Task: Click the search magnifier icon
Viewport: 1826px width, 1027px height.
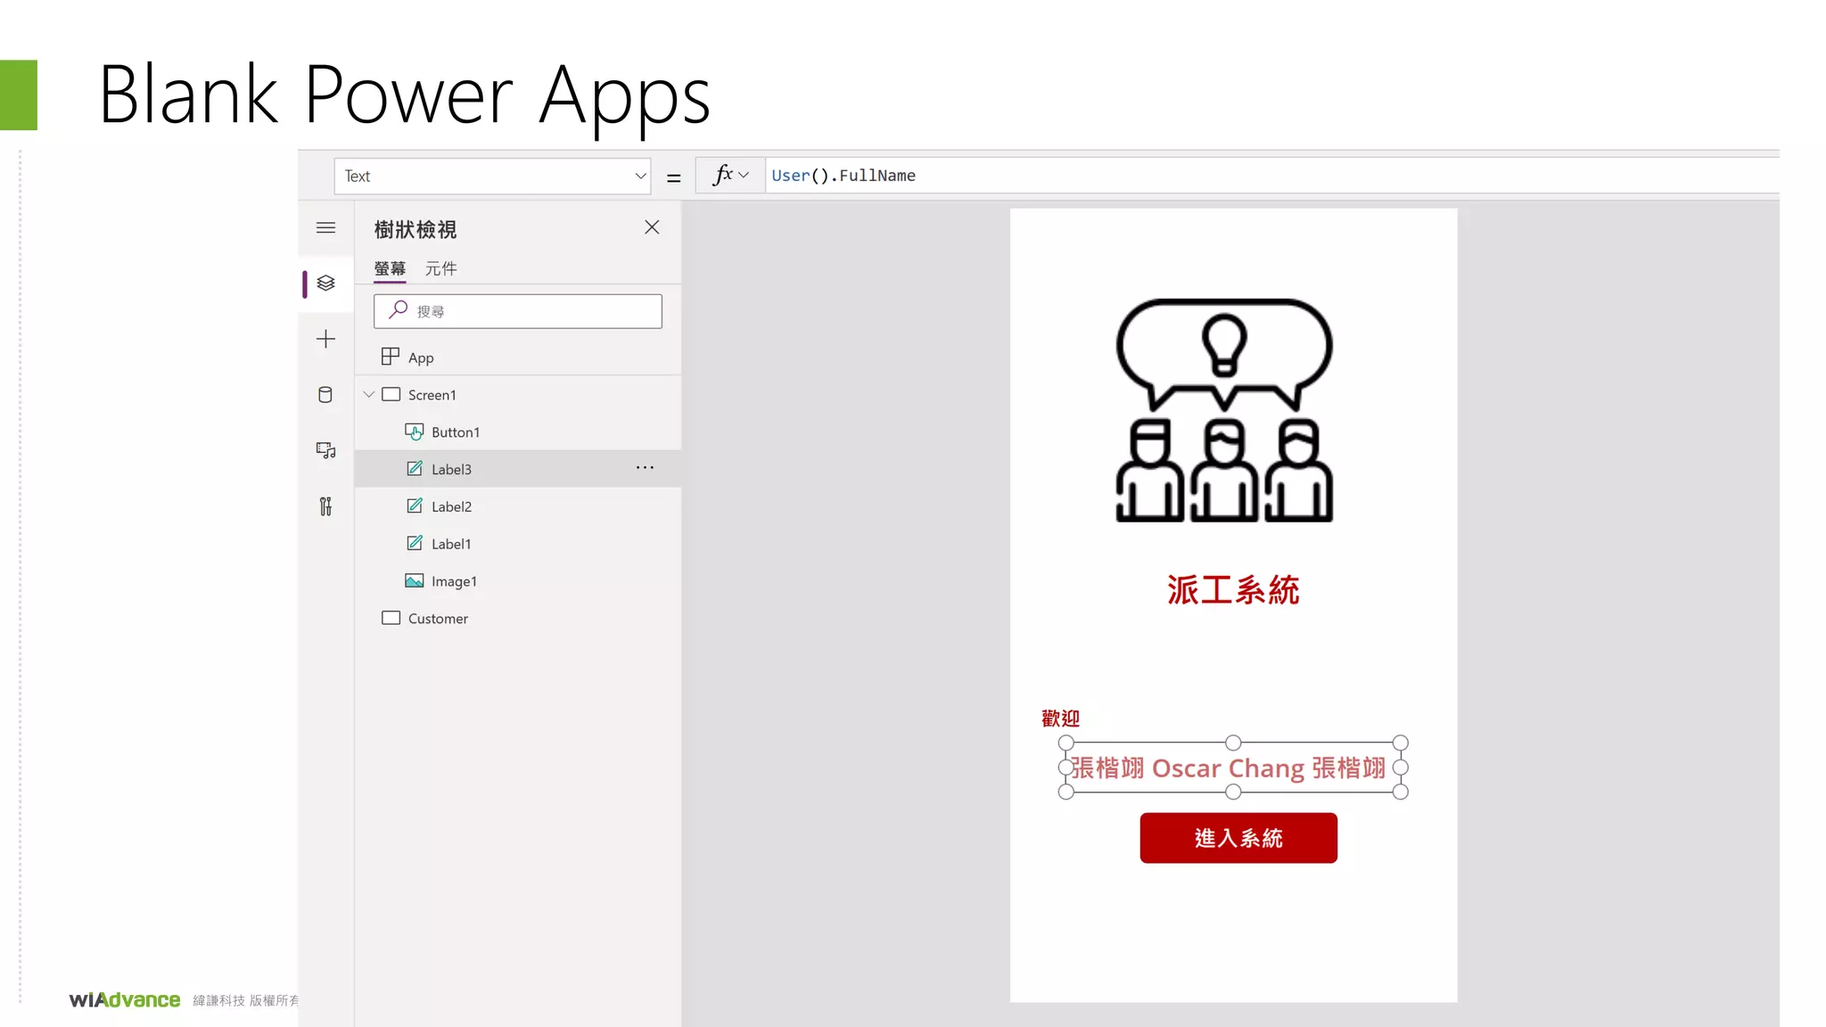Action: tap(398, 310)
